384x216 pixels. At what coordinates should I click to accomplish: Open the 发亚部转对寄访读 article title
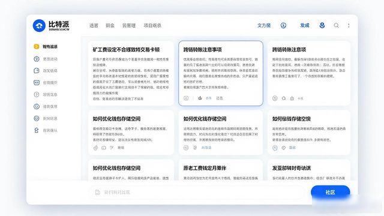pyautogui.click(x=292, y=168)
